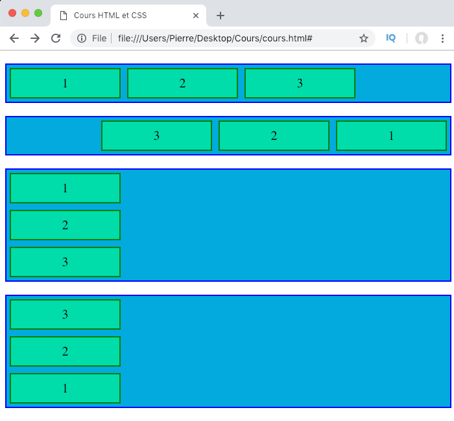454x421 pixels.
Task: Click box 3 in the reversed column container
Action: click(65, 314)
